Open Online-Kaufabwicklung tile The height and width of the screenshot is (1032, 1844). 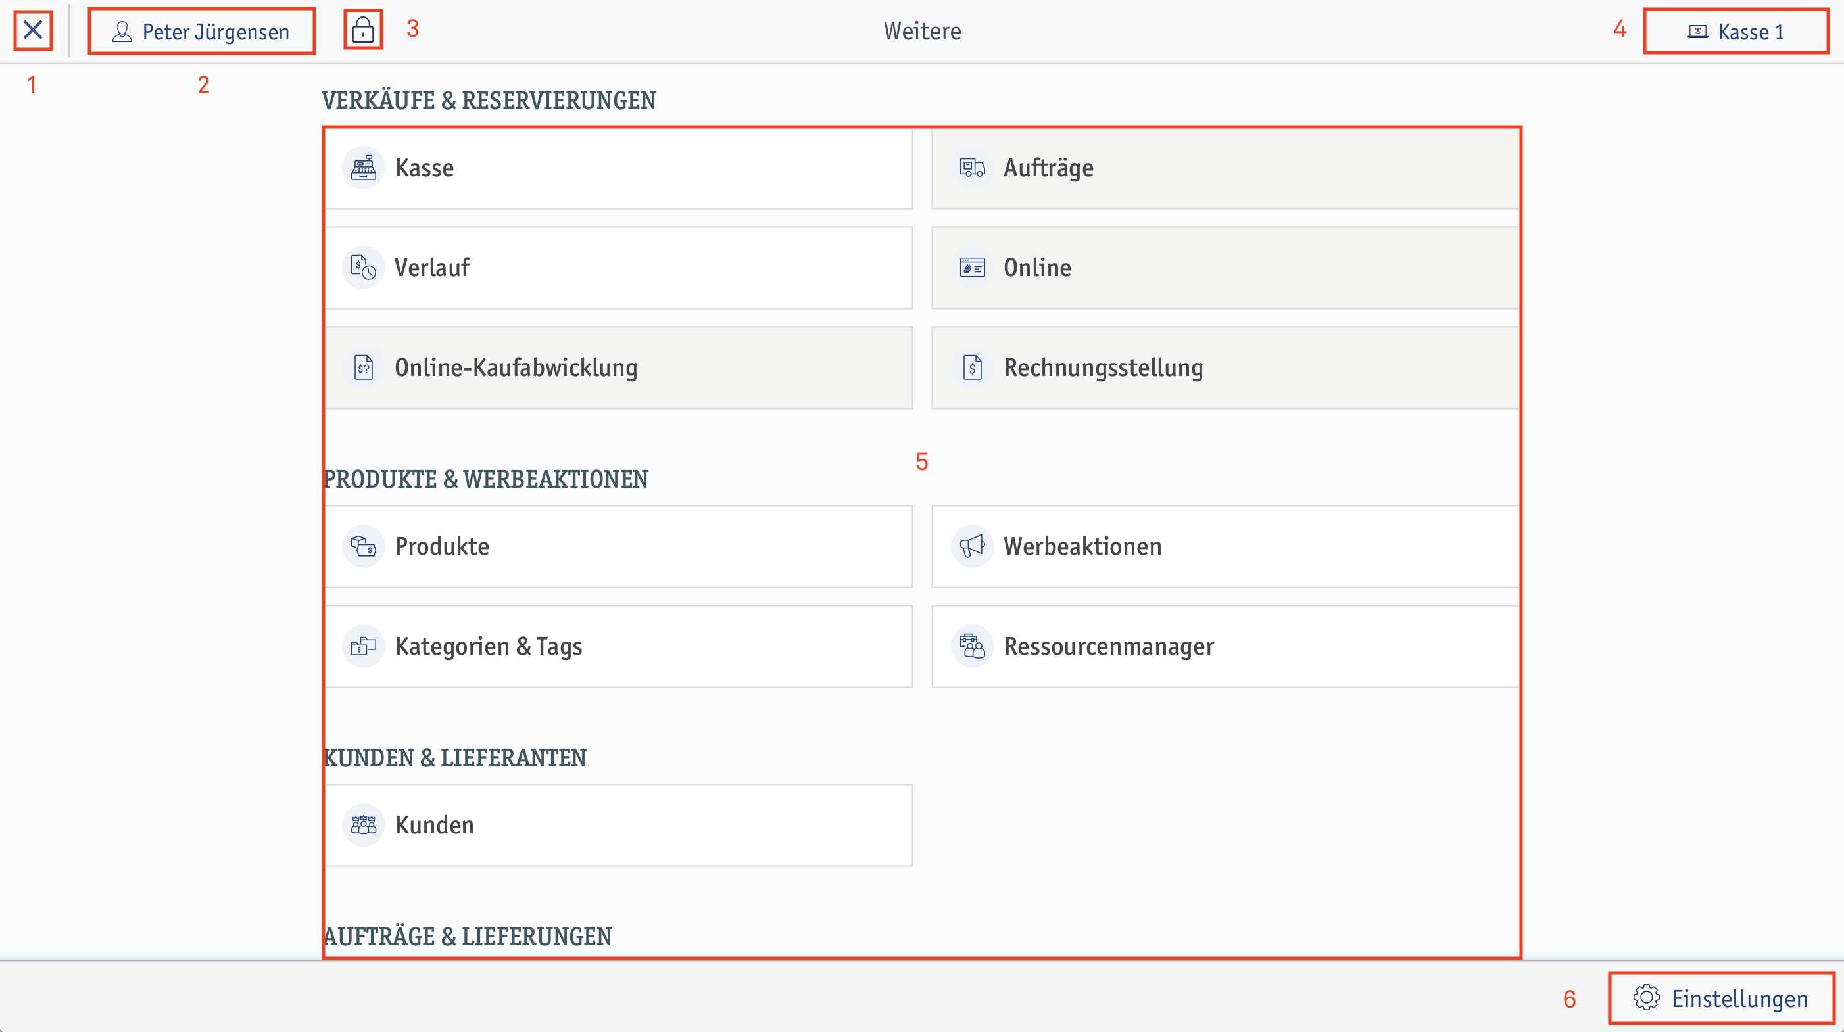coord(619,368)
